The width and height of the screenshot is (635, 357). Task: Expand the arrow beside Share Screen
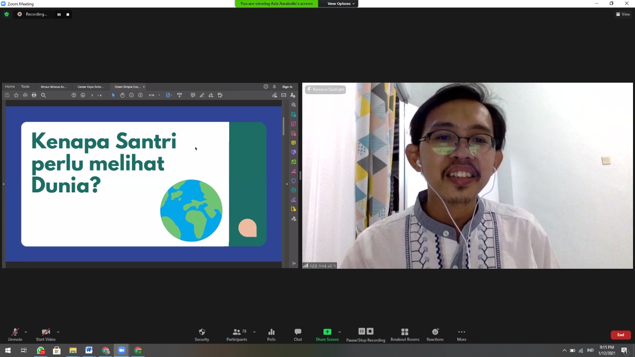coord(339,332)
